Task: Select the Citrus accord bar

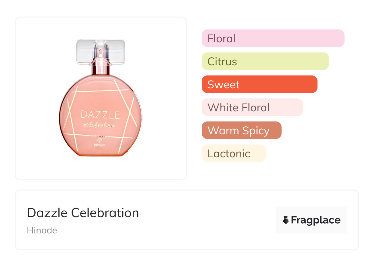Action: click(265, 61)
